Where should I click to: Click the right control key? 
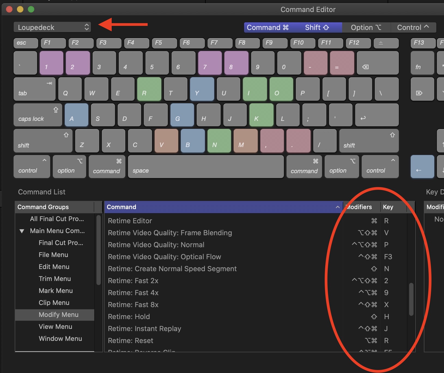[x=380, y=167]
